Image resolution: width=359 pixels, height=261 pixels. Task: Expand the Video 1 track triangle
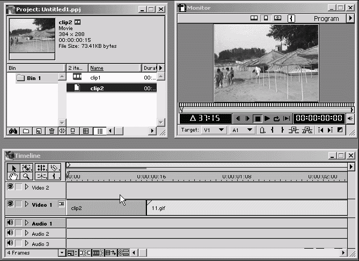click(26, 205)
